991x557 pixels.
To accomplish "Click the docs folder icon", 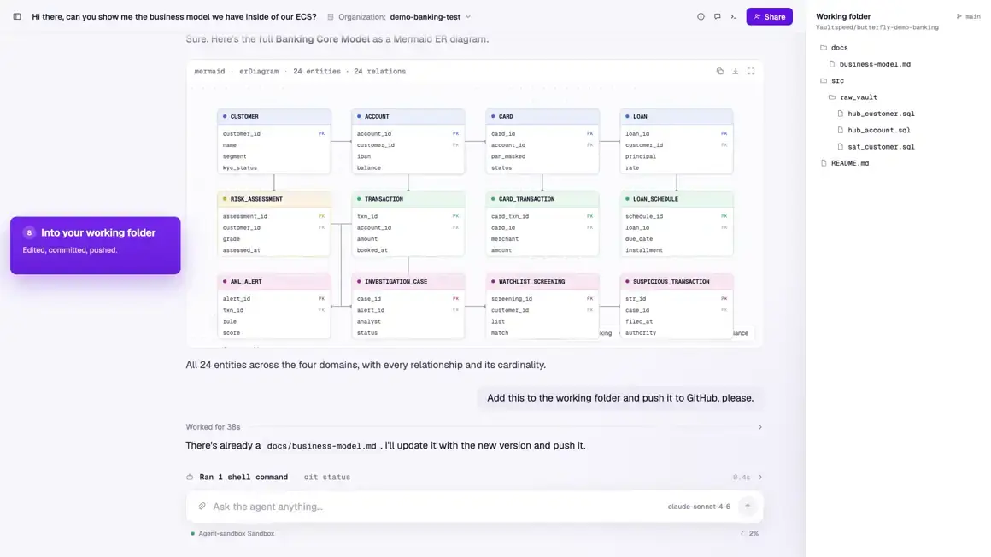I will 824,48.
